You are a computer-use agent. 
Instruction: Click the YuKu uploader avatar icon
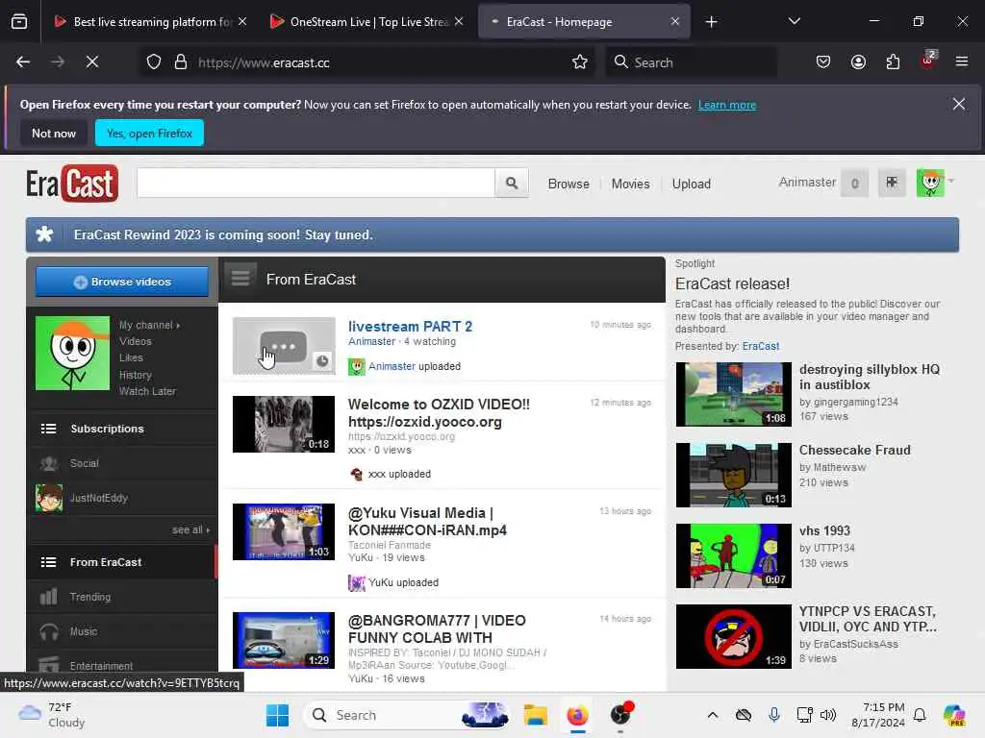[356, 583]
